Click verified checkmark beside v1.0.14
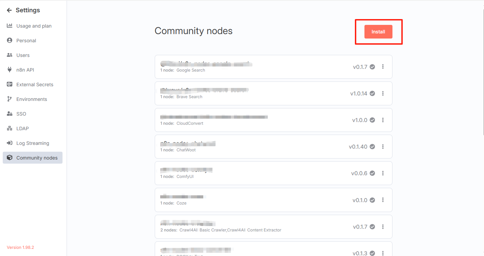Viewport: 484px width, 256px height. [372, 93]
